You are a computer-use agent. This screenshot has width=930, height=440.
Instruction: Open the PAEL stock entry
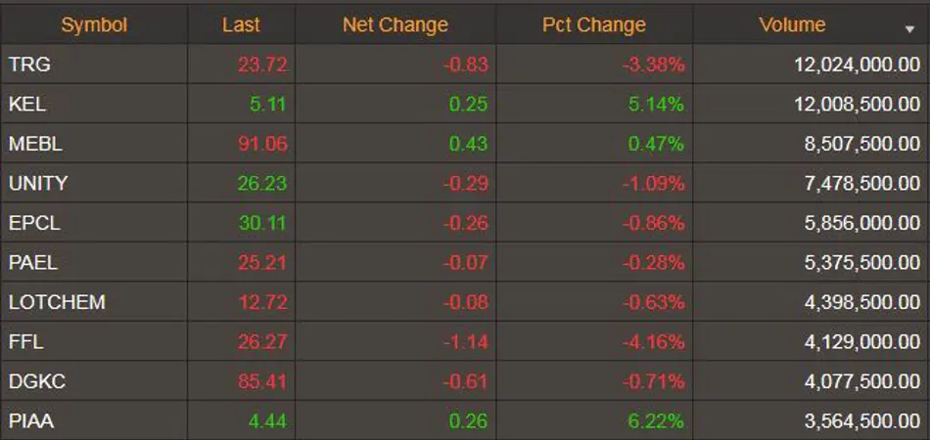33,262
